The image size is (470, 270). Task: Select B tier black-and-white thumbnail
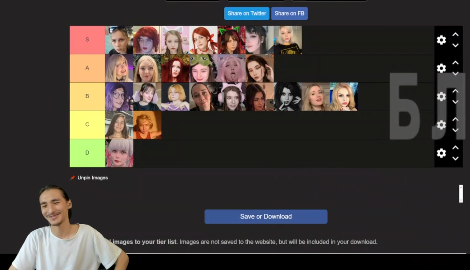pyautogui.click(x=288, y=96)
